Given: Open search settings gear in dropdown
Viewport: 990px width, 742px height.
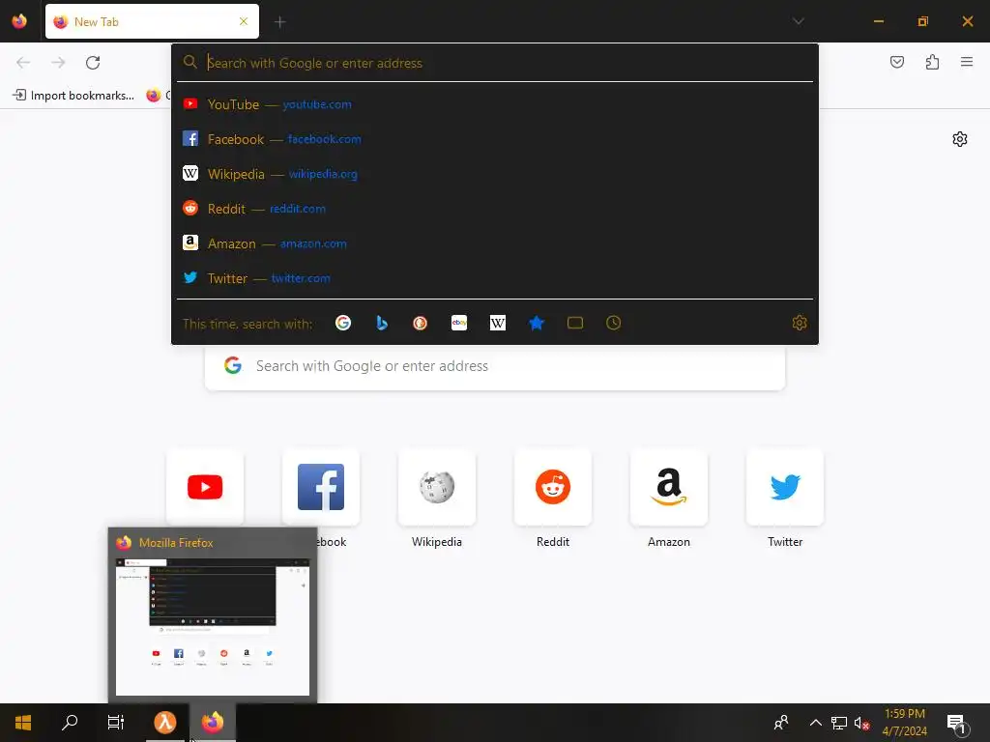Looking at the screenshot, I should (800, 323).
